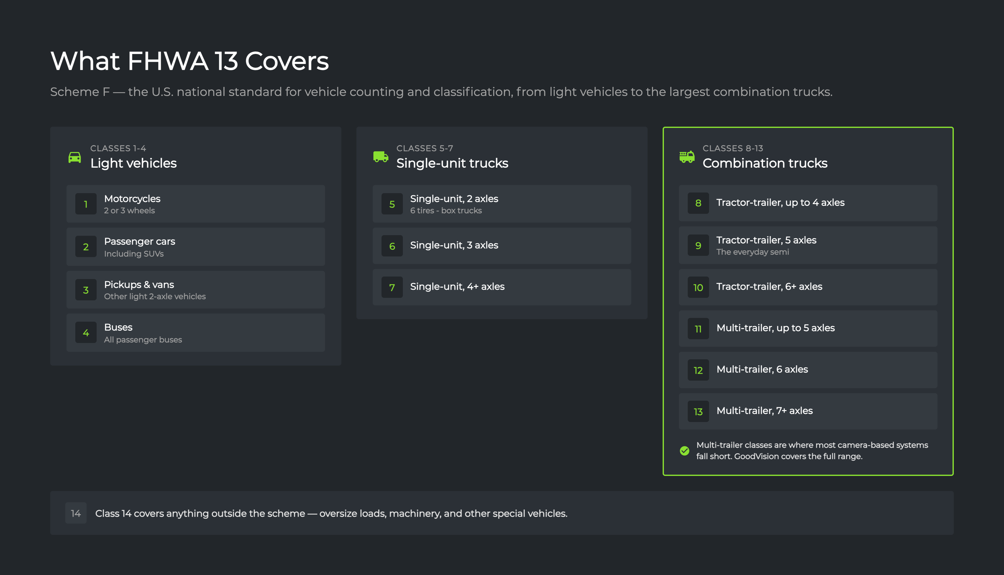Select Multi-trailer, 6 axles entry
Screen dimensions: 1004x575
coord(808,370)
